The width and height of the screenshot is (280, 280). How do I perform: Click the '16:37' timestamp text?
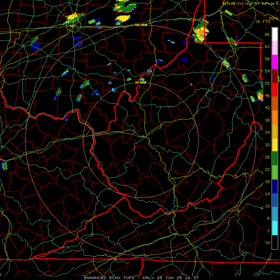point(191,278)
